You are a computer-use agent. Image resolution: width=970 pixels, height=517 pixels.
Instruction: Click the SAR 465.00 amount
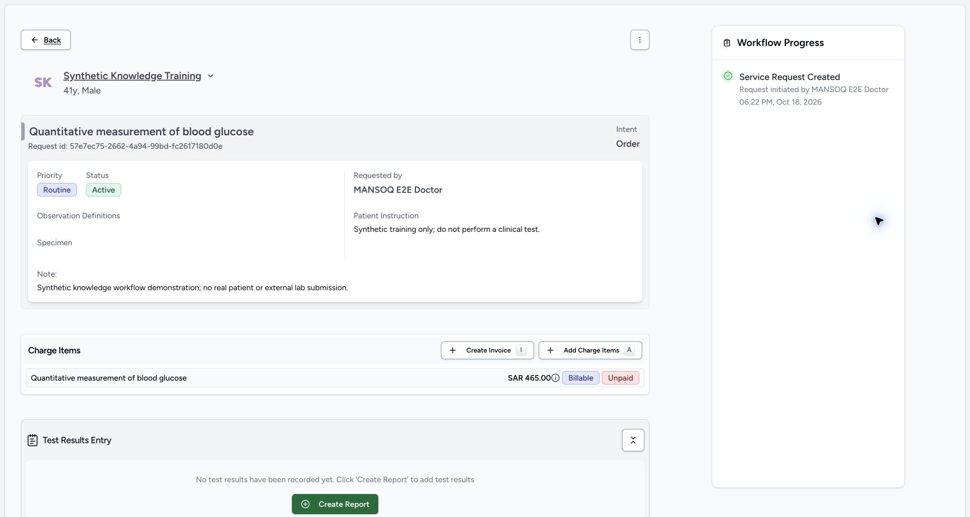[x=529, y=378]
